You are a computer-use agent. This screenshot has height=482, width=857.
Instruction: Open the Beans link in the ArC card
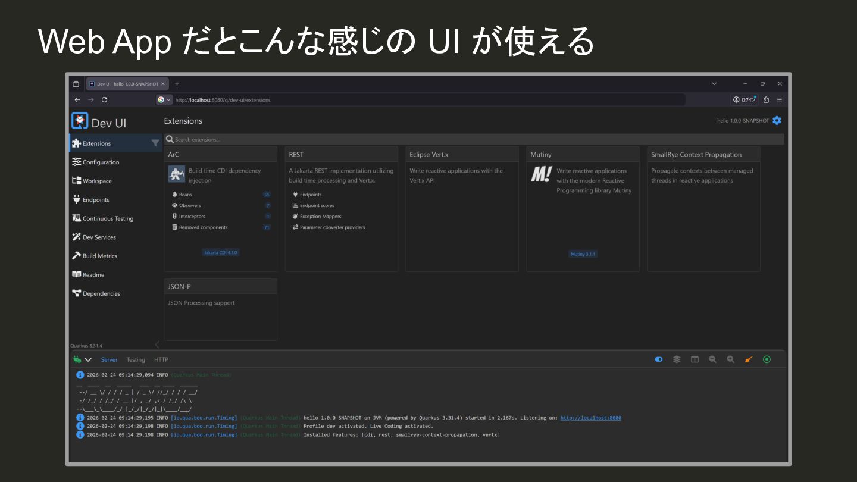[186, 195]
